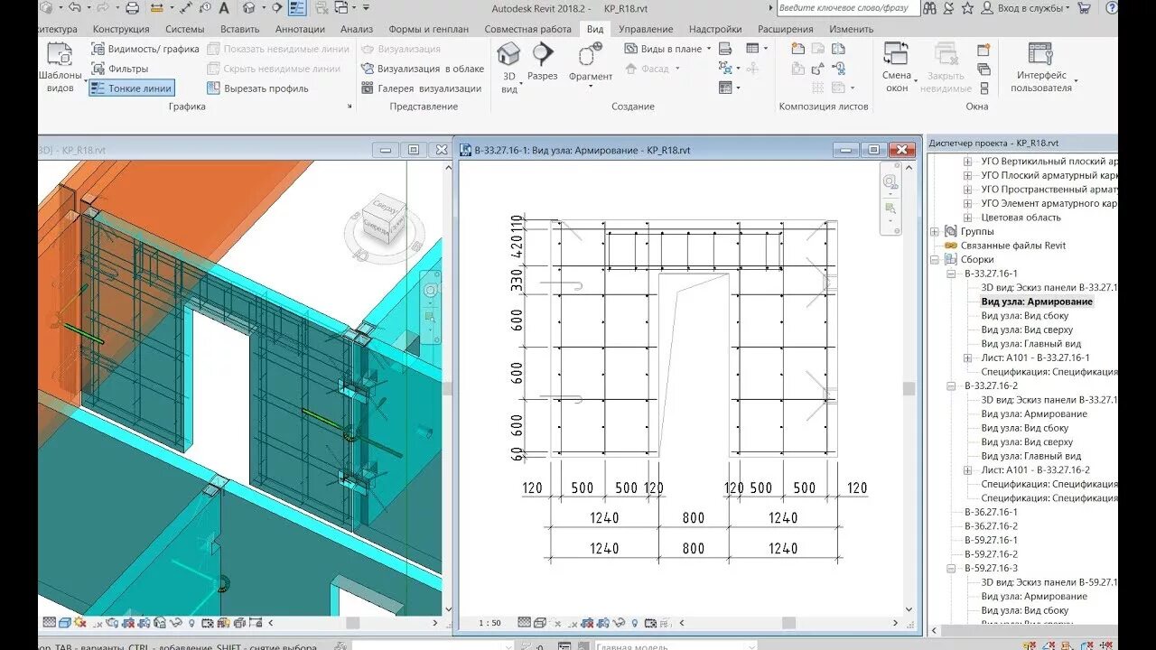
Task: Toggle thin lines icon in quick access toolbar
Action: click(297, 8)
